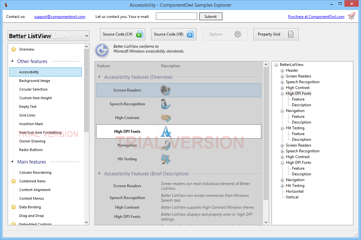Select the High DPI Fonts overview row
Viewport: 361px width, 240px height.
(x=179, y=132)
